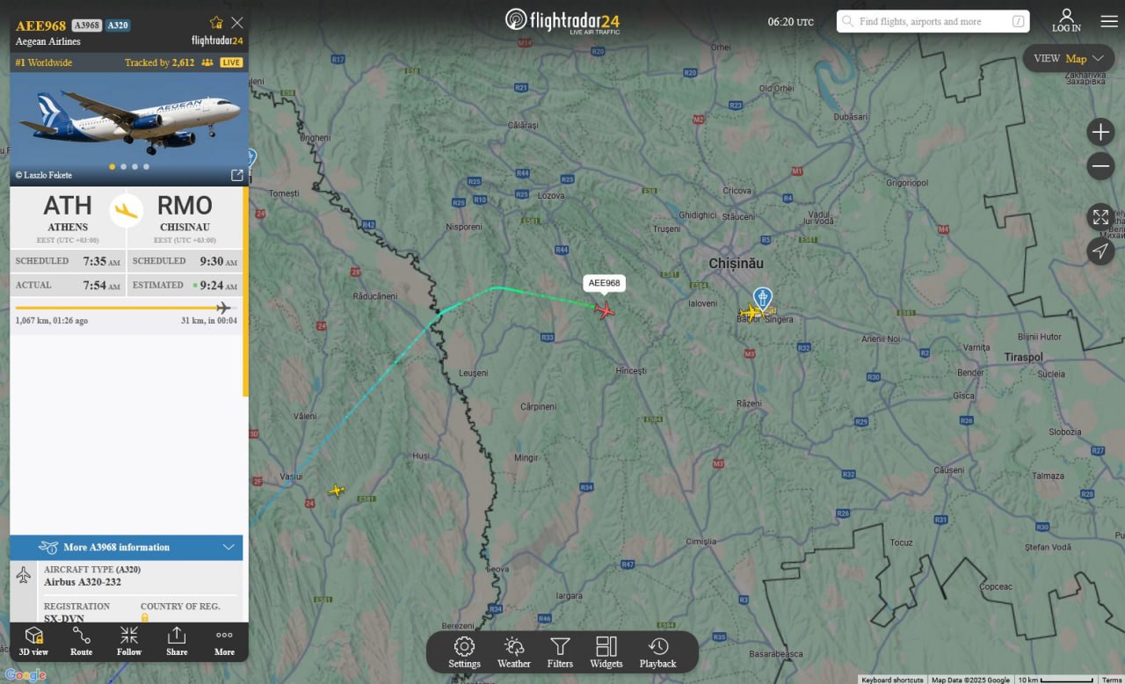This screenshot has height=684, width=1125.
Task: Center map on my location
Action: pos(1100,251)
